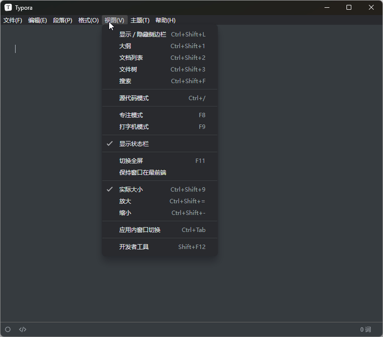Minimize the Typora window
Screen dimensions: 383x337
pos(327,8)
